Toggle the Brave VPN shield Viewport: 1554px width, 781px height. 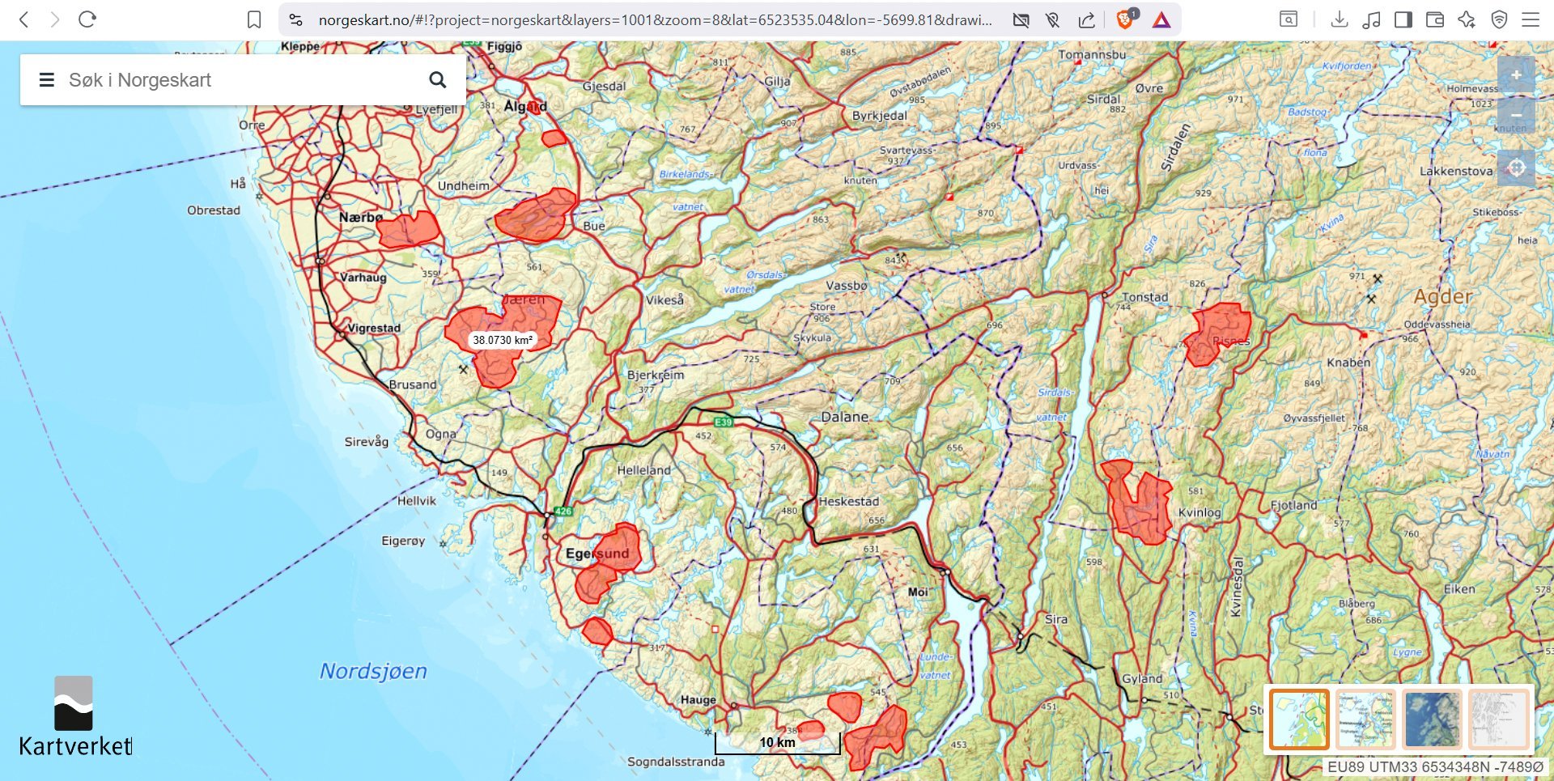point(1499,19)
